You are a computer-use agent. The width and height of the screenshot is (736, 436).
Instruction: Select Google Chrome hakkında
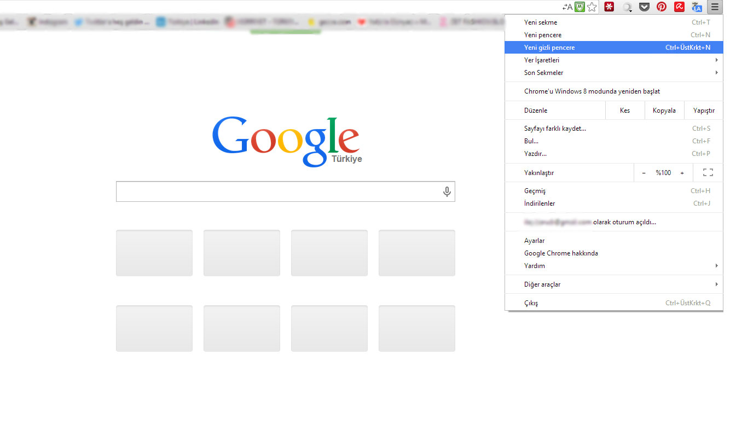click(614, 253)
